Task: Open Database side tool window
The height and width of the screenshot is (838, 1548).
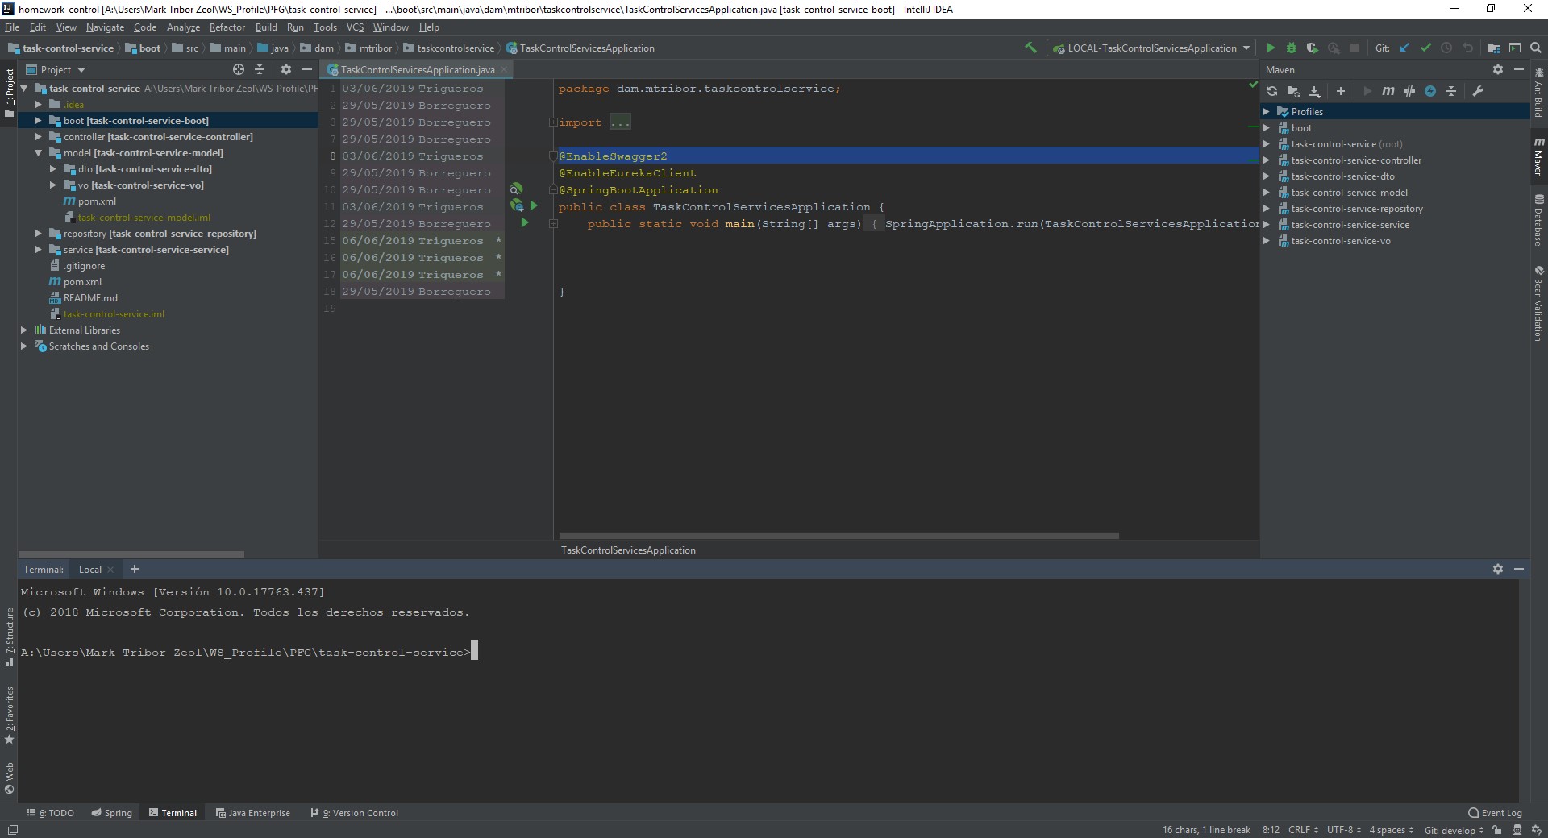Action: pyautogui.click(x=1538, y=220)
